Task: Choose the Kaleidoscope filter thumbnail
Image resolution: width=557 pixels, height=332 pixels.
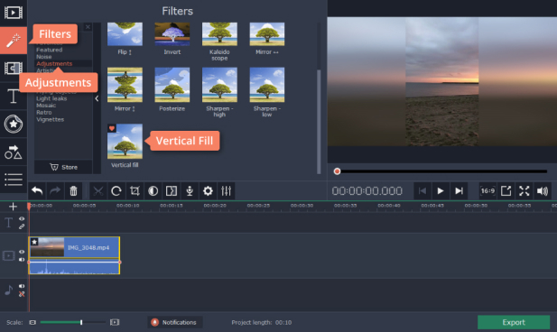Action: tap(219, 34)
